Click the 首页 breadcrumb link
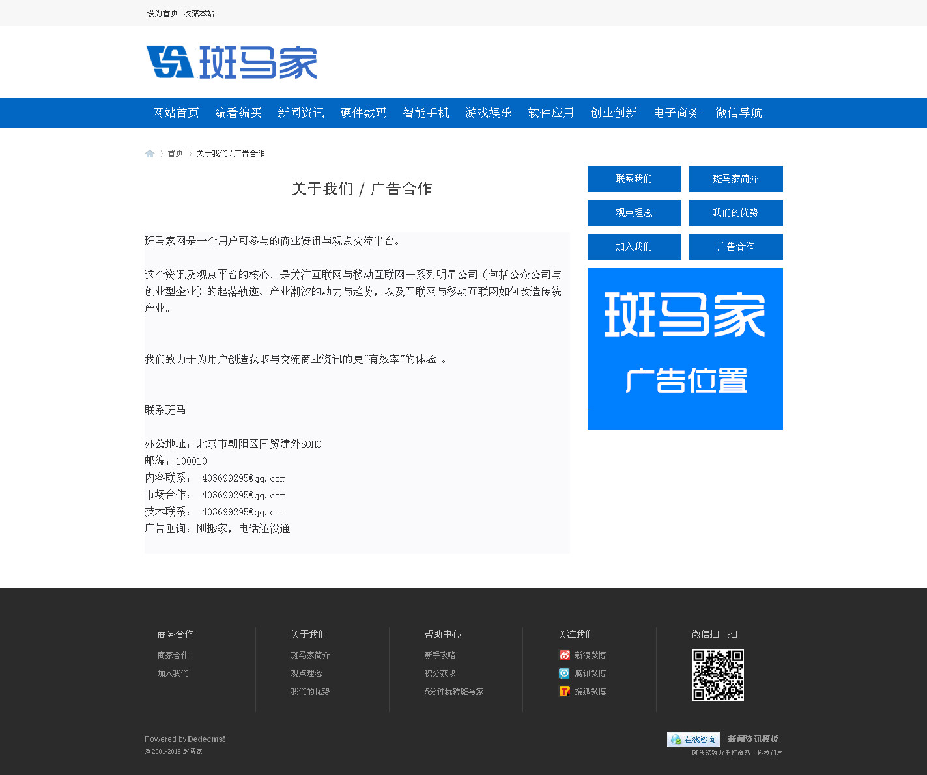927x775 pixels. coord(175,154)
